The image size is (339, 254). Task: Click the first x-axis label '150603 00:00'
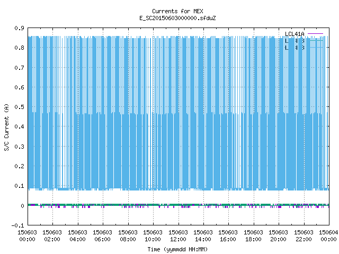point(27,236)
